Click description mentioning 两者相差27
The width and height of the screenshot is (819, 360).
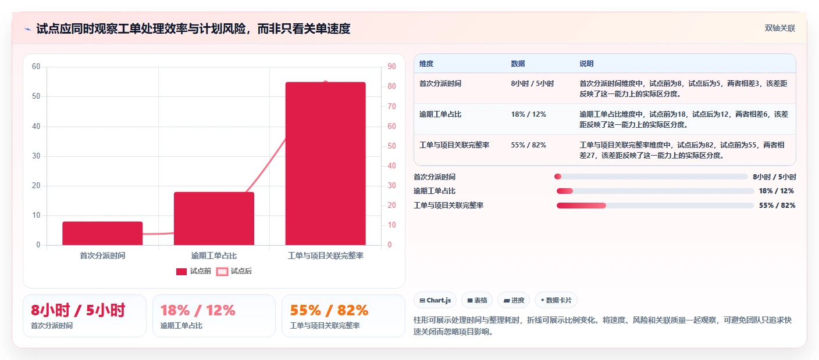point(683,150)
